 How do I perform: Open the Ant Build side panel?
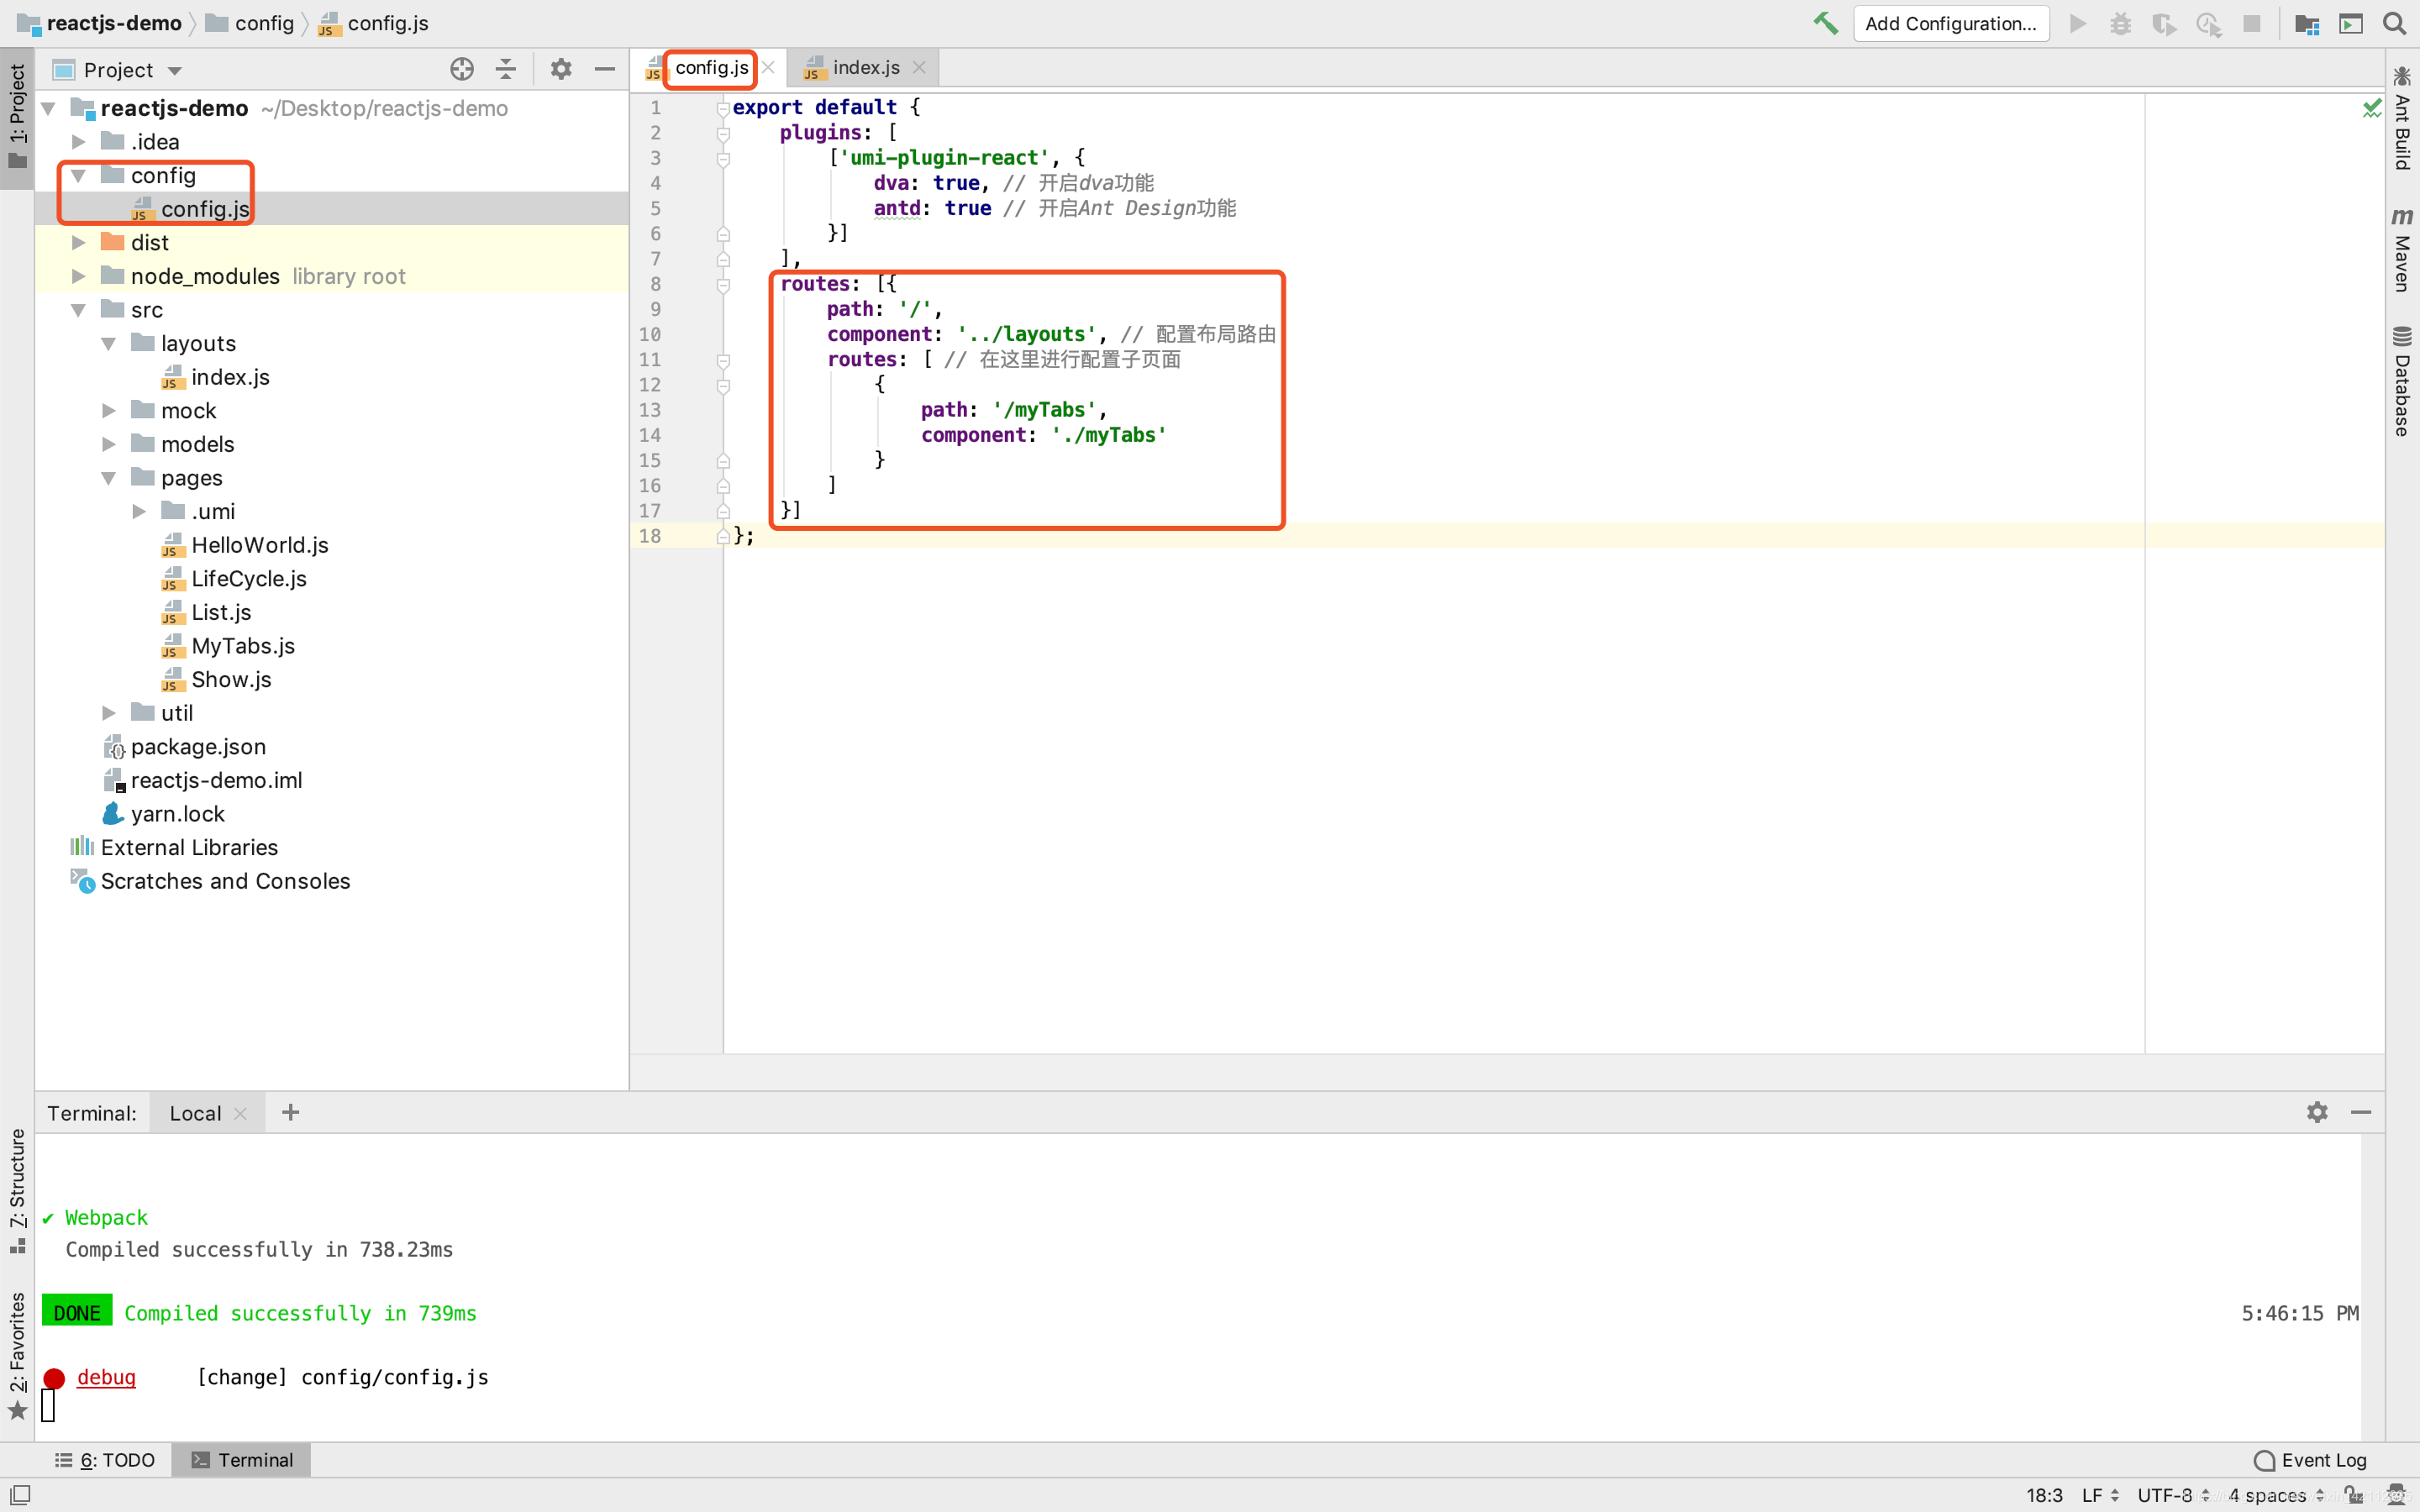[x=2402, y=118]
